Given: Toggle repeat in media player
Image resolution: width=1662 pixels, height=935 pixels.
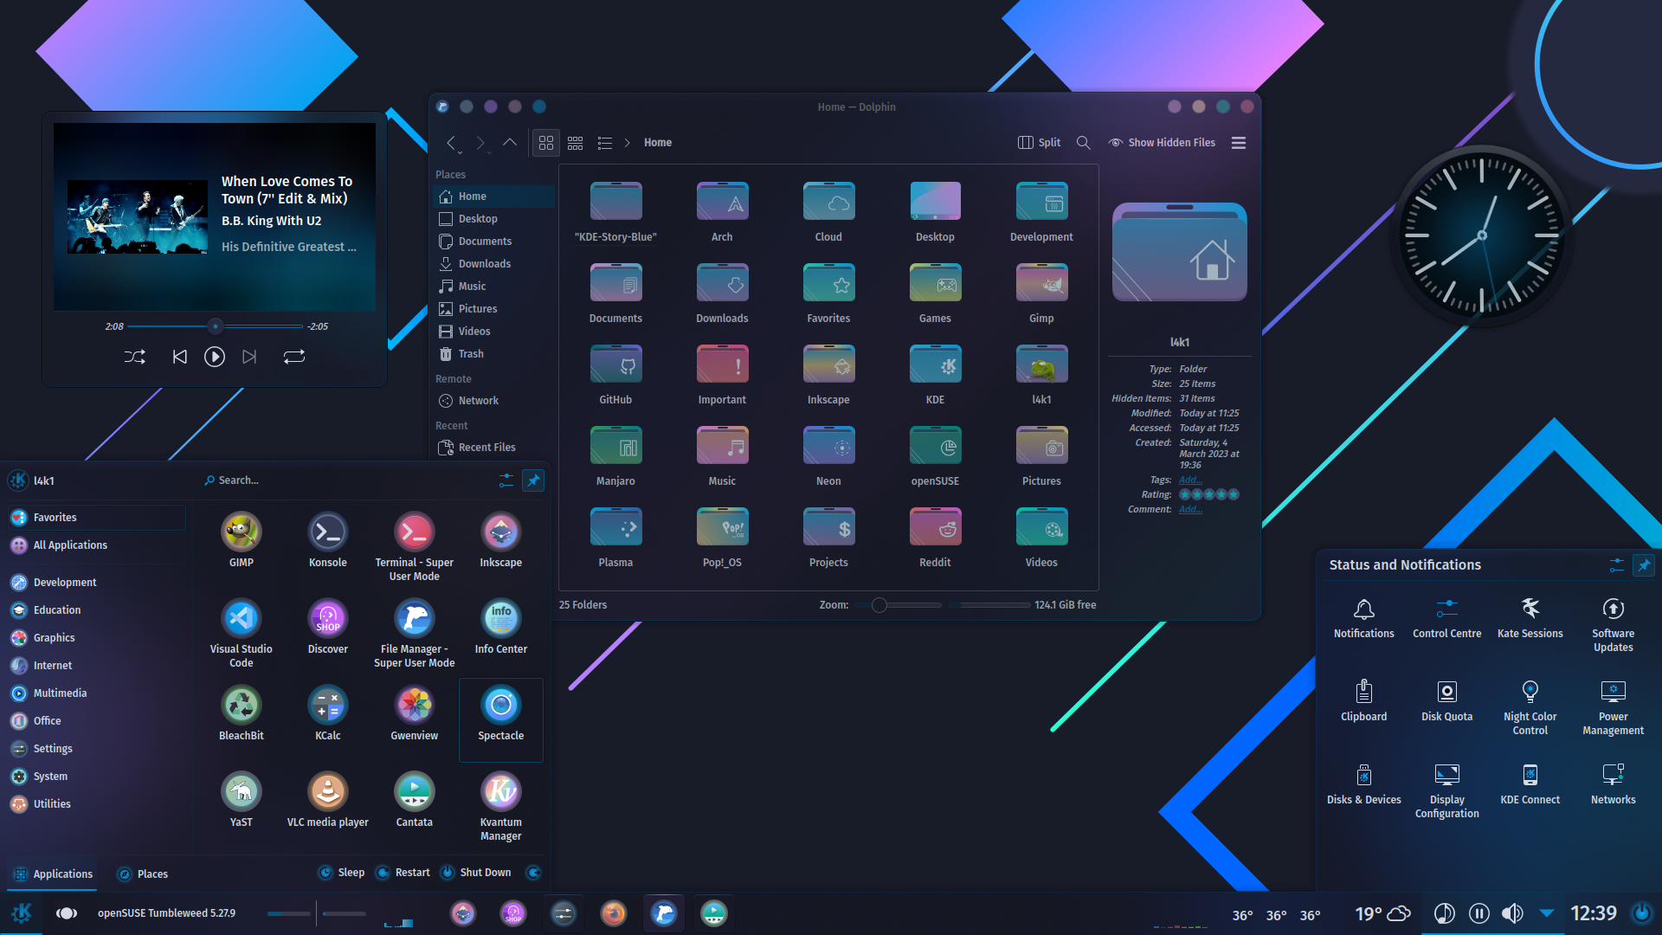Looking at the screenshot, I should click(294, 357).
